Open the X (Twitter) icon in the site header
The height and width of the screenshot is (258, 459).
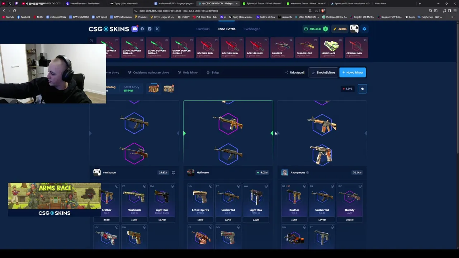coord(157,29)
